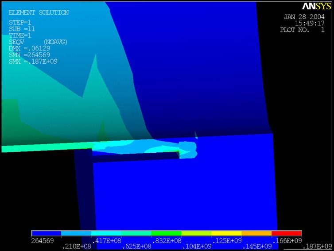Click the yellow legend swatch
This screenshot has height=251, width=334.
pyautogui.click(x=226, y=233)
